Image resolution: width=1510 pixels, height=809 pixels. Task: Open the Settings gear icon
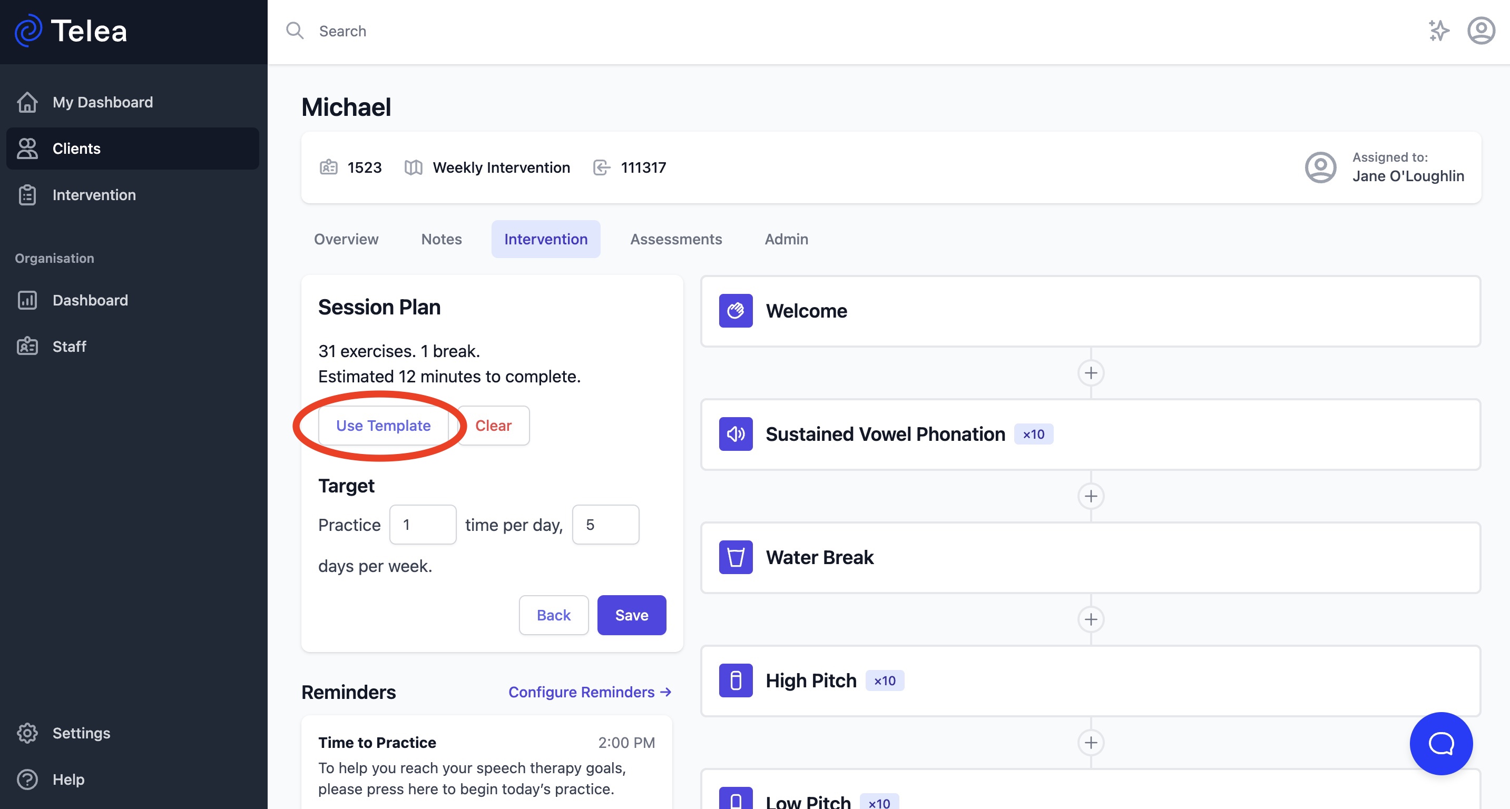click(27, 733)
